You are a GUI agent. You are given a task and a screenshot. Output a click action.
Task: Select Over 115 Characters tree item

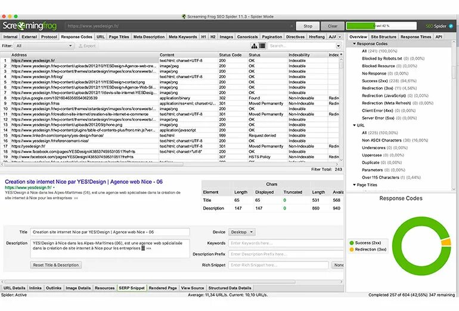click(x=391, y=177)
